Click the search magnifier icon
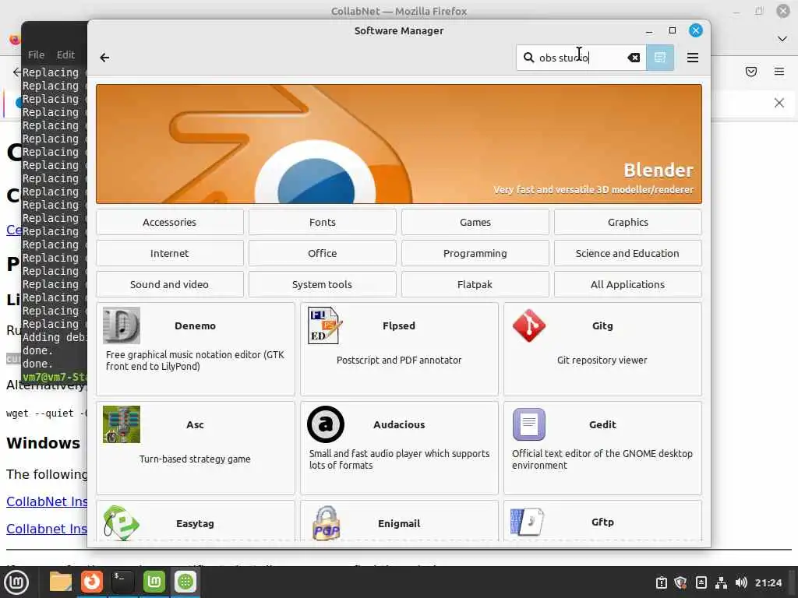The image size is (798, 598). click(x=529, y=58)
